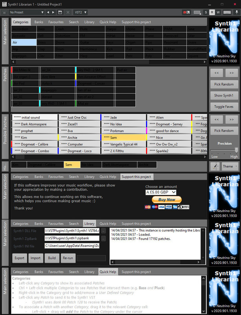Click the MasterCard payment icon under Buy Now

point(148,207)
